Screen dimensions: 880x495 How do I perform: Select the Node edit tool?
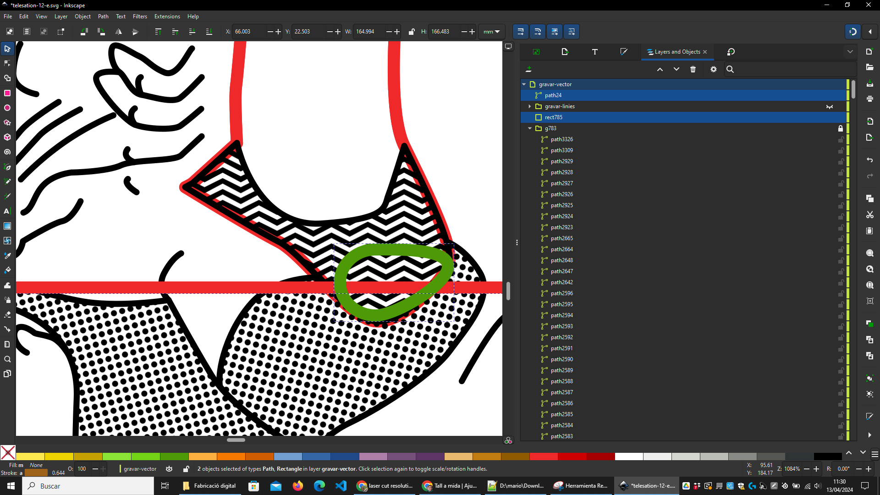[x=7, y=63]
